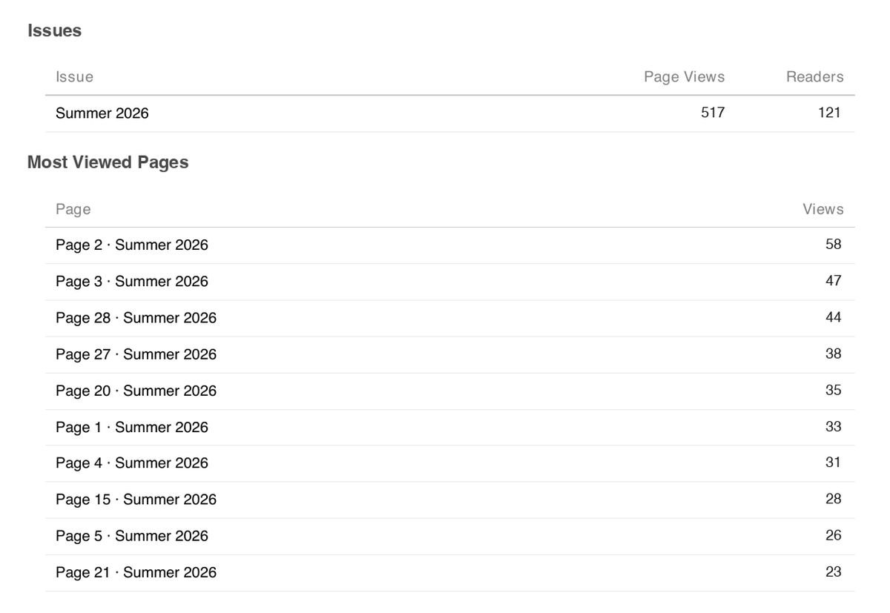
Task: Select the 31 views value
Action: [833, 462]
